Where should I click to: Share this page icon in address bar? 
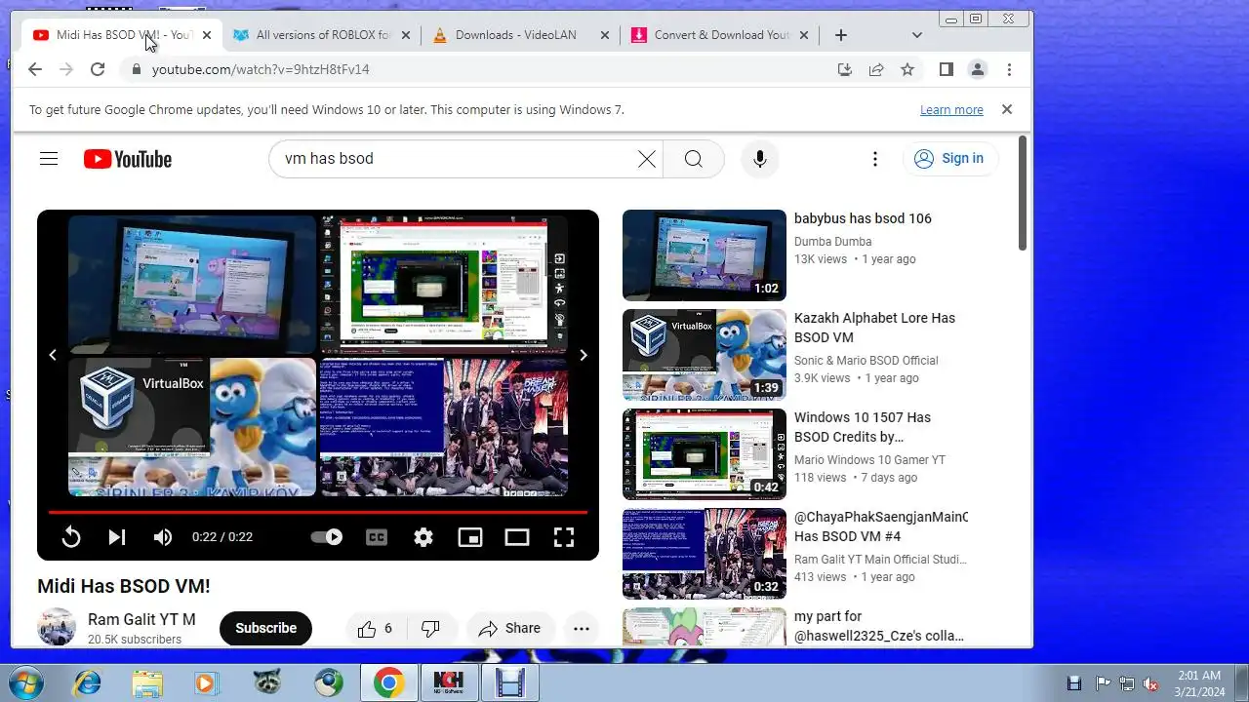(876, 69)
